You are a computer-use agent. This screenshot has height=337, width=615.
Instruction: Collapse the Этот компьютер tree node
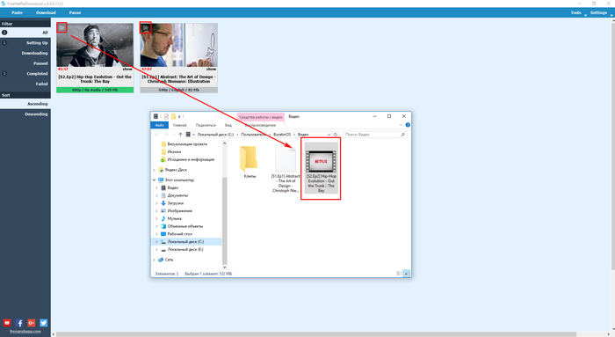(154, 179)
